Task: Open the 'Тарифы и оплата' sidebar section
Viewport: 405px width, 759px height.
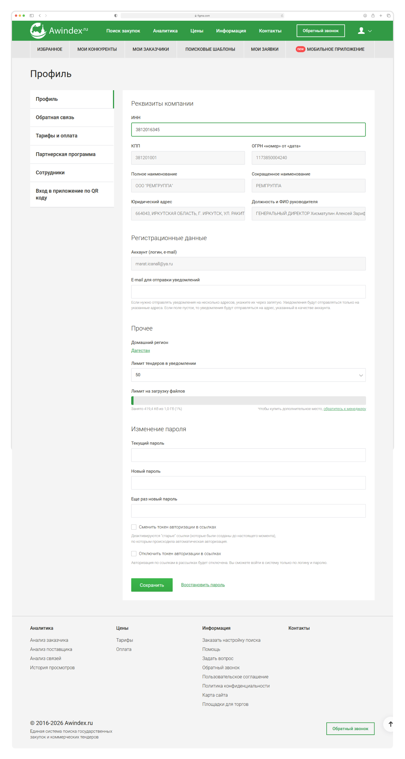Action: coord(57,135)
